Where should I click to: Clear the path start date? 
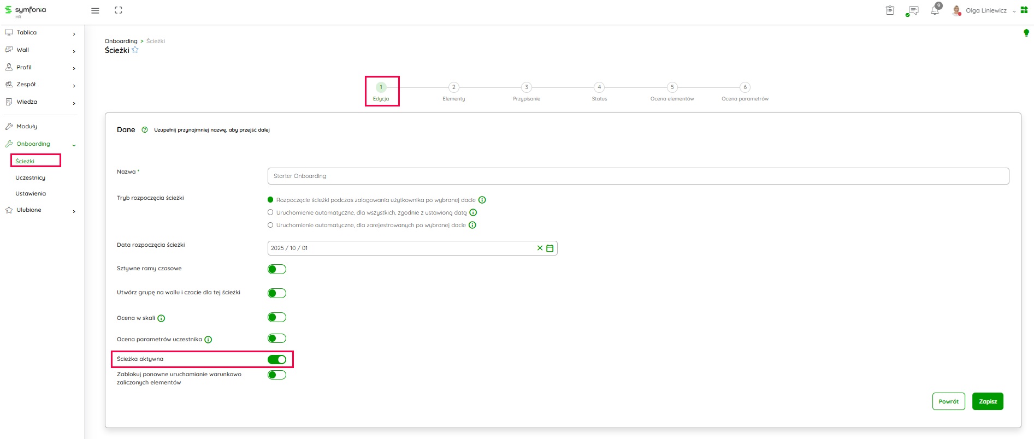[540, 248]
